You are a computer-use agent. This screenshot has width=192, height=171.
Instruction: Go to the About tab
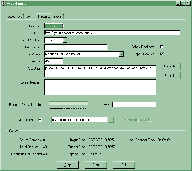pyautogui.click(x=57, y=17)
